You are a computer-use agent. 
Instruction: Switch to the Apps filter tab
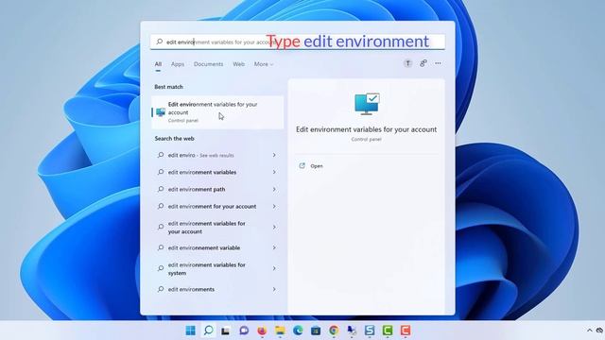click(x=178, y=64)
